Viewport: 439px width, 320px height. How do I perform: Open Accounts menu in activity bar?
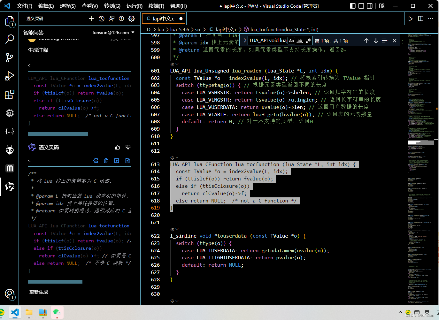click(x=10, y=294)
